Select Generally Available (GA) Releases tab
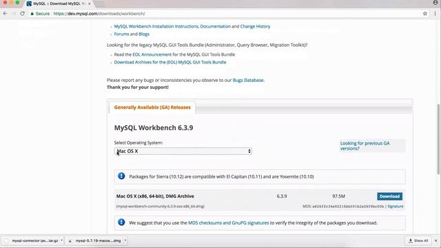Image resolution: width=441 pixels, height=248 pixels. [x=152, y=107]
